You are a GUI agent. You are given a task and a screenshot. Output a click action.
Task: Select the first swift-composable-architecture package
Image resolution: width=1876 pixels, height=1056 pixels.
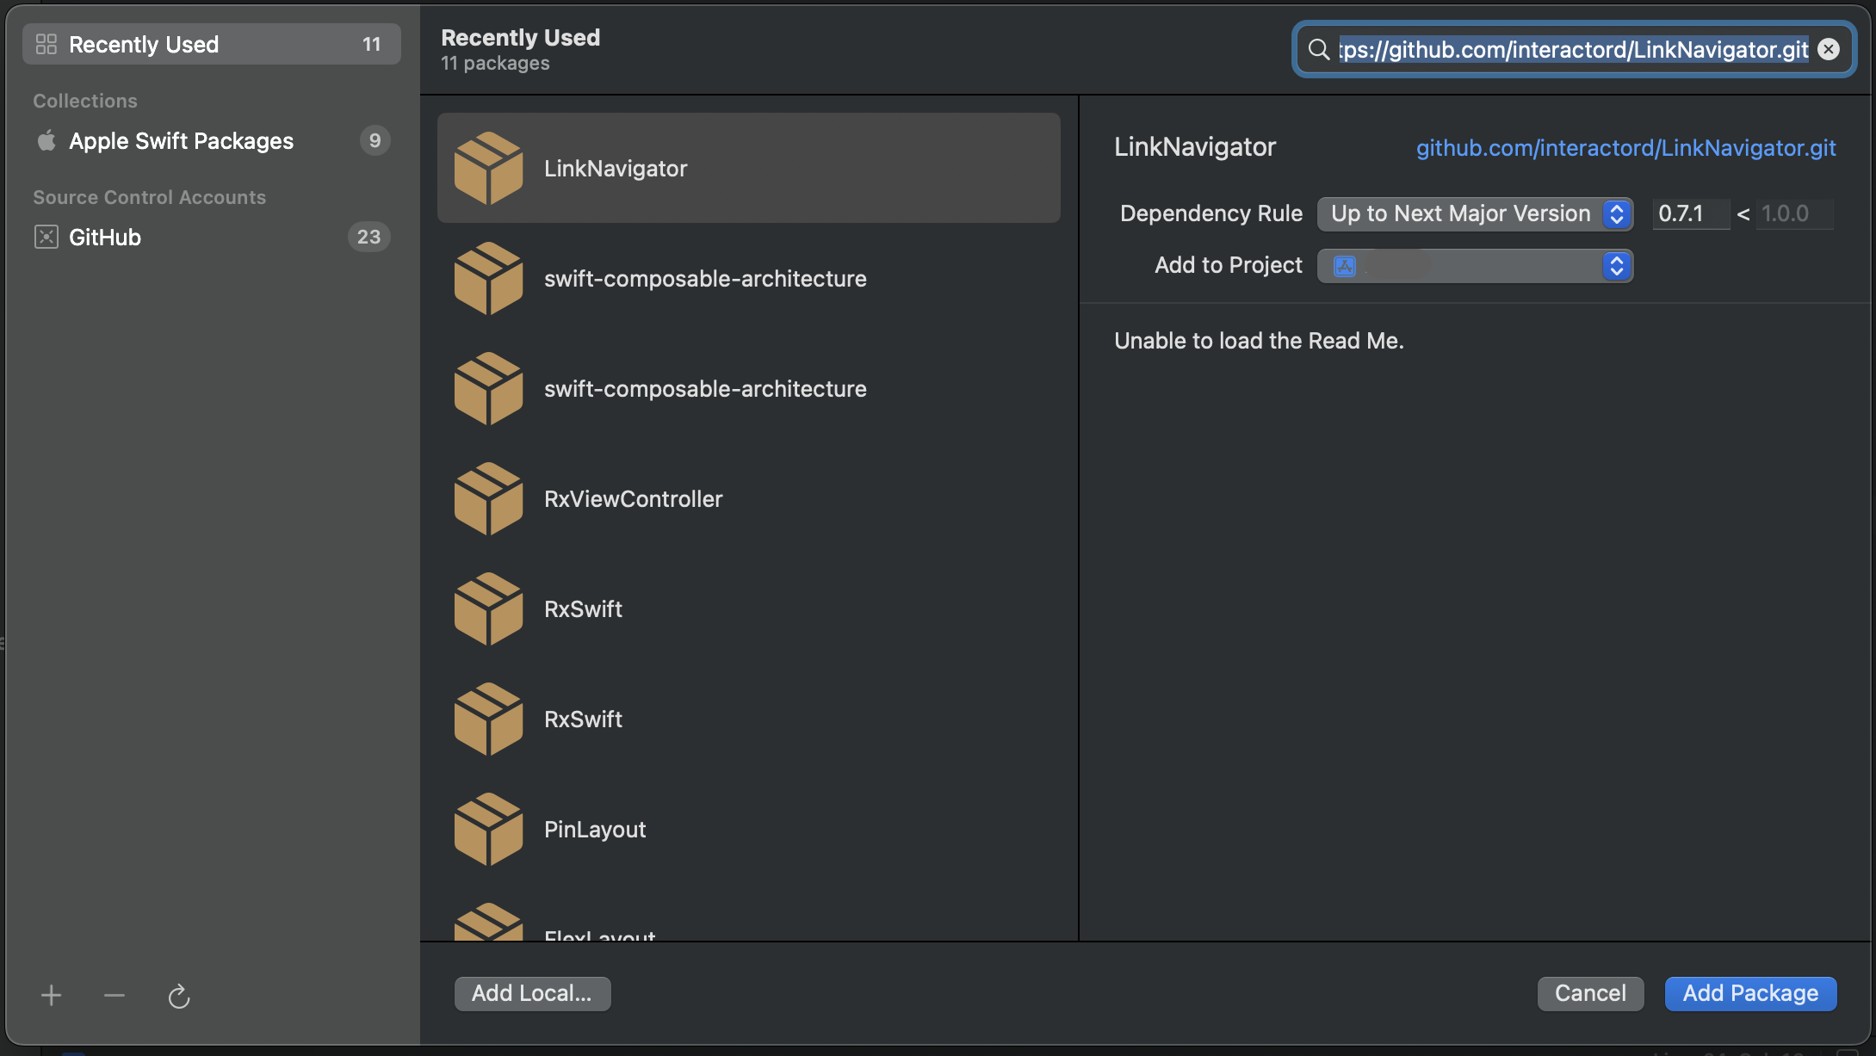tap(704, 279)
